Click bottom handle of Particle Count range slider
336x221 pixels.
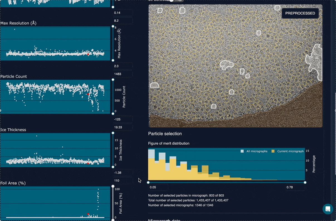click(113, 114)
